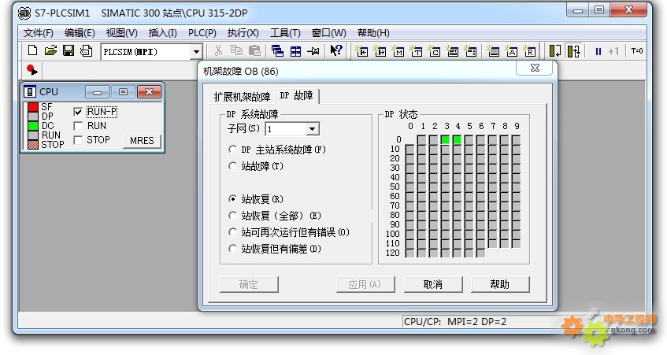Insert a vertical bits window
The image size is (667, 355).
click(x=470, y=51)
